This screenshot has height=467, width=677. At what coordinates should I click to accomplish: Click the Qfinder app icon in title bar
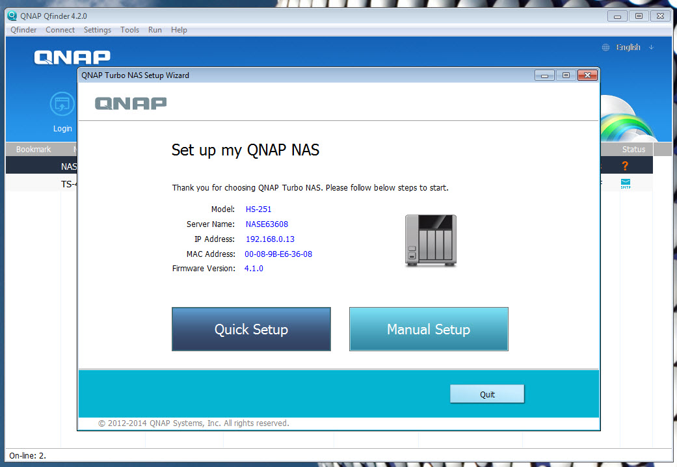coord(12,16)
